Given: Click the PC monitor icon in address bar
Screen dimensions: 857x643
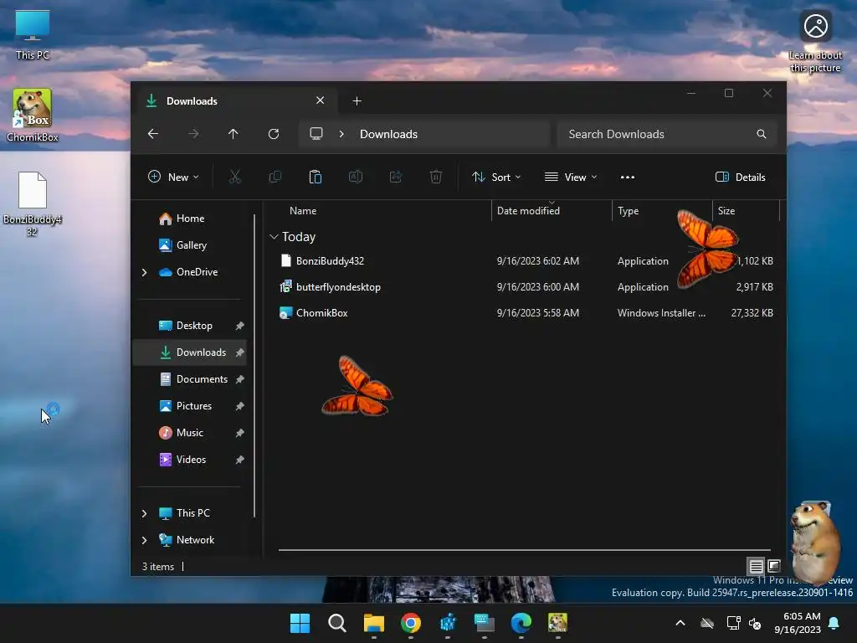Looking at the screenshot, I should (x=316, y=134).
